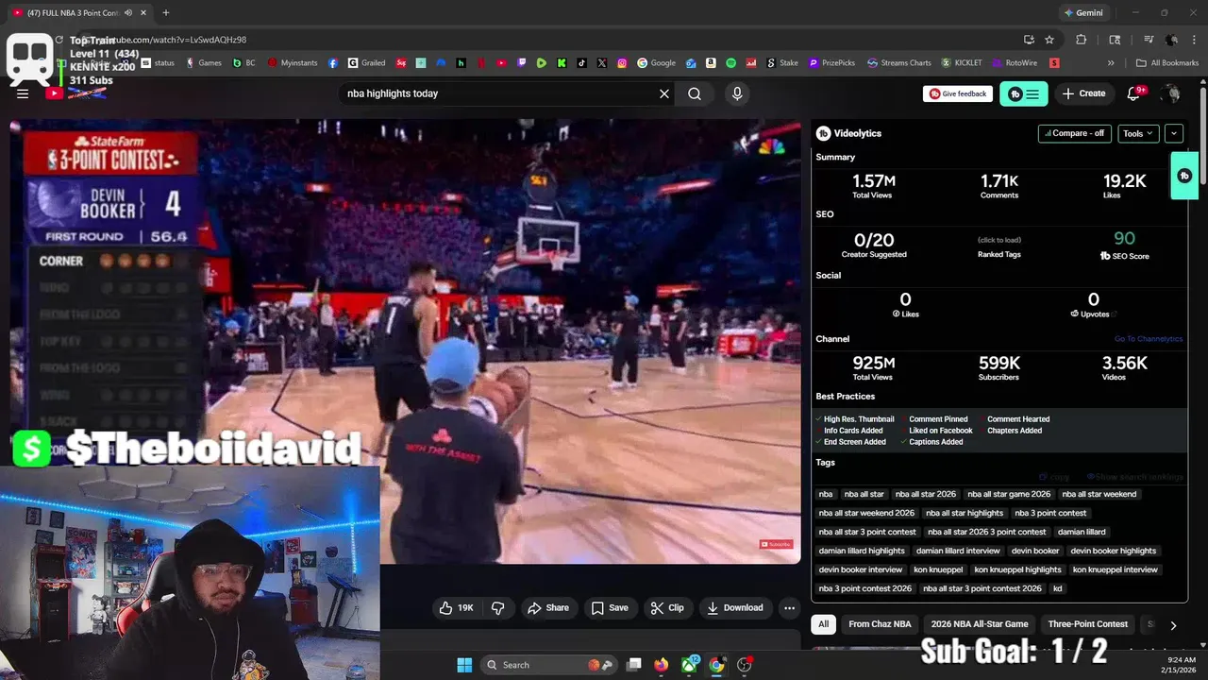Open Xbox app from the taskbar
1208x680 pixels.
pyautogui.click(x=690, y=665)
